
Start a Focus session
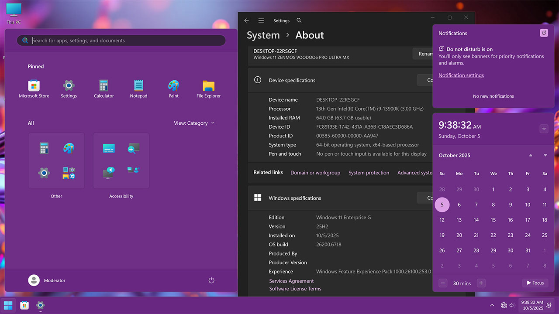click(x=535, y=283)
